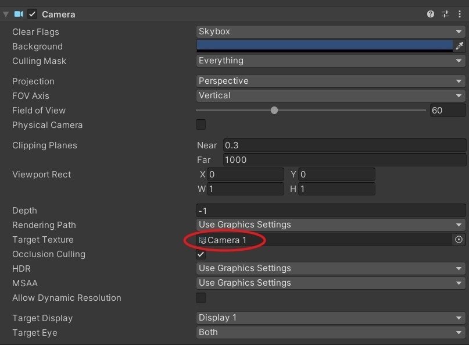Image resolution: width=469 pixels, height=345 pixels.
Task: Click the Viewport Rect H field
Action: pos(337,189)
